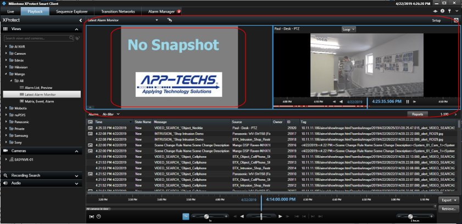The image size is (462, 224).
Task: Expand the AI NVR folder
Action: pyautogui.click(x=6, y=47)
